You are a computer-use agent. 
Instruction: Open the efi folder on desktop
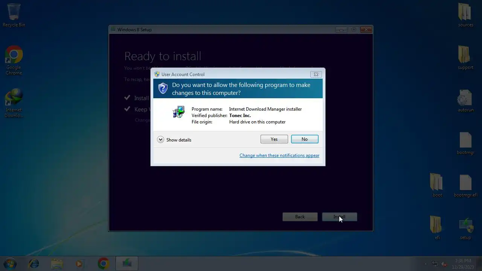point(437,228)
